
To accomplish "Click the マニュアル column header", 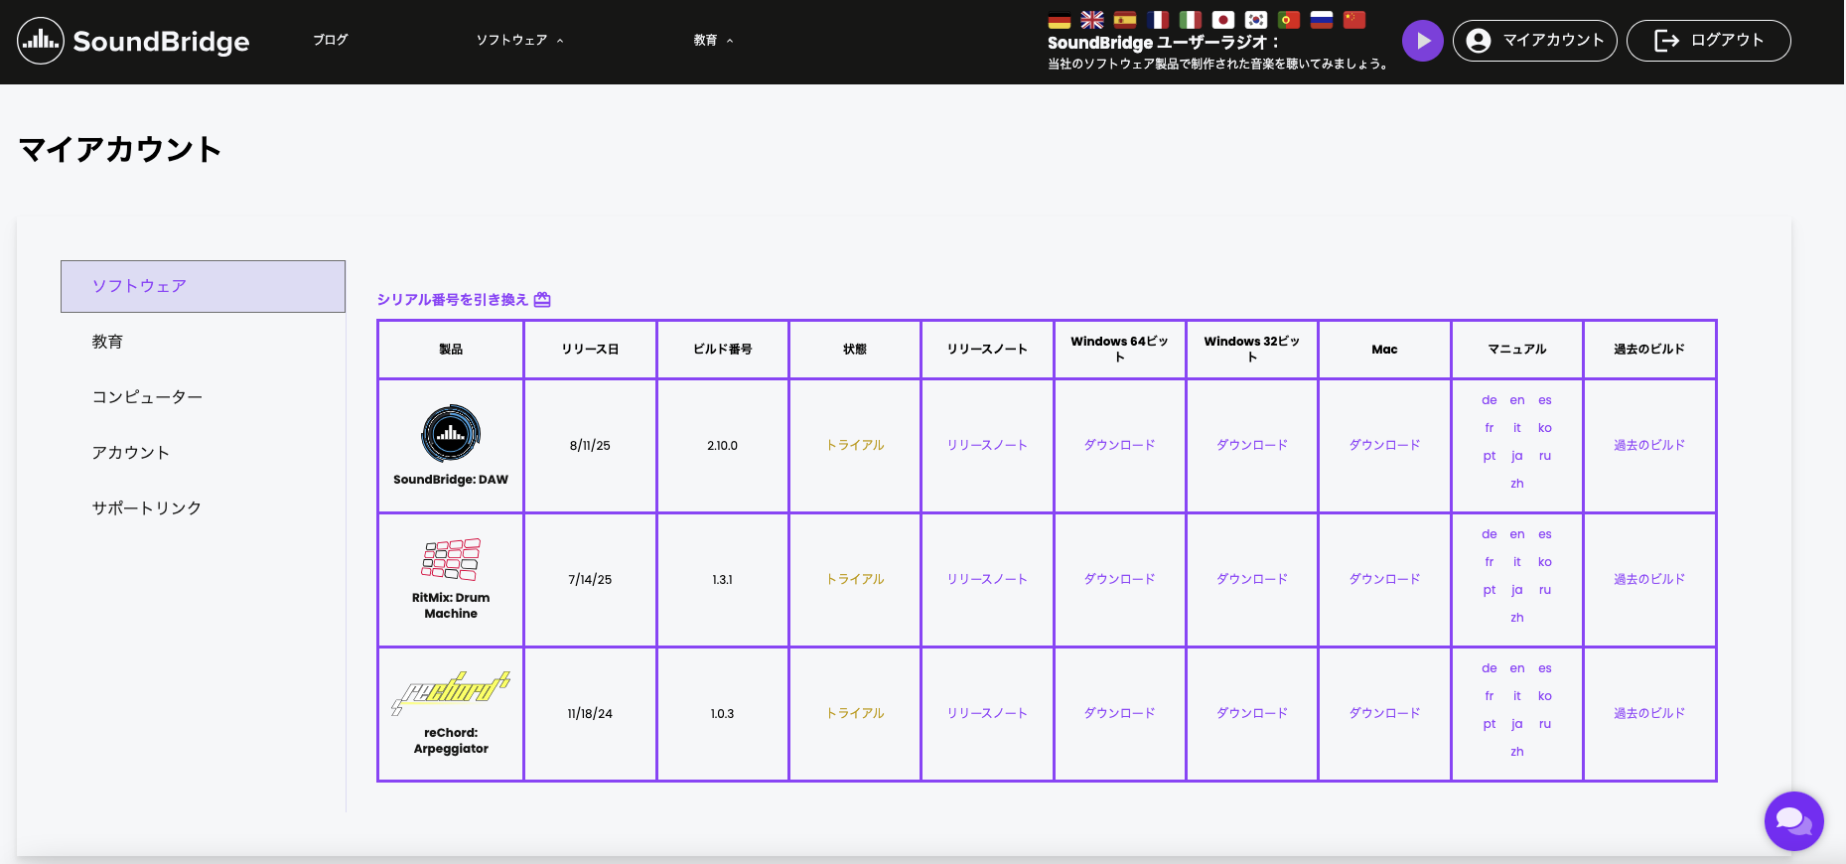I will tap(1517, 350).
